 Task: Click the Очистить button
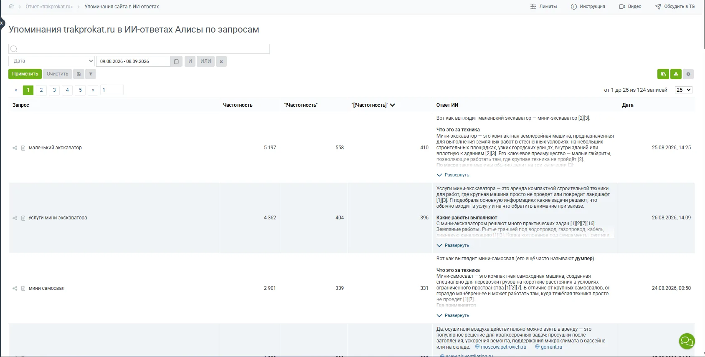(58, 74)
